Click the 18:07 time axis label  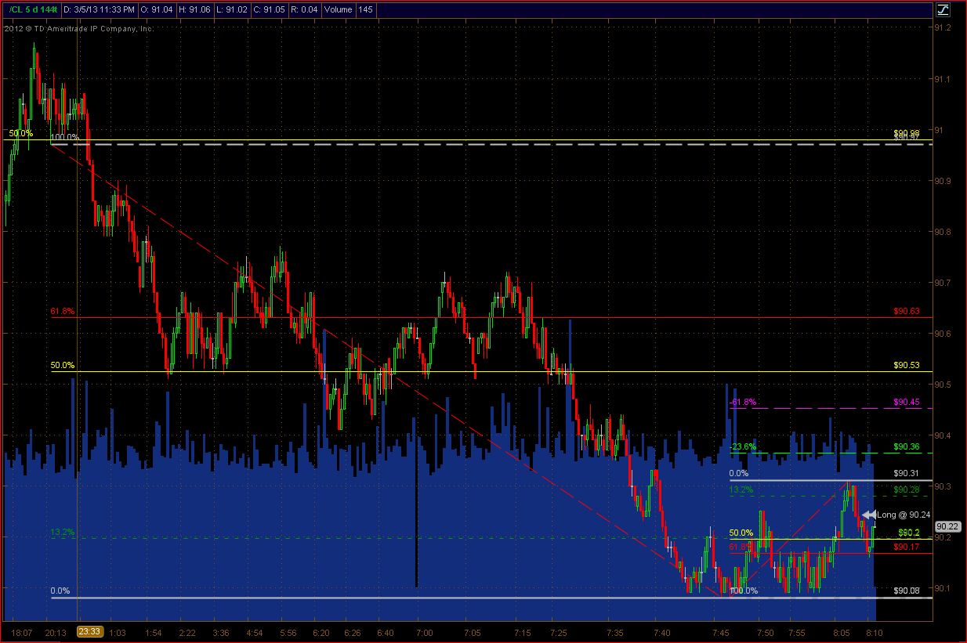[22, 631]
